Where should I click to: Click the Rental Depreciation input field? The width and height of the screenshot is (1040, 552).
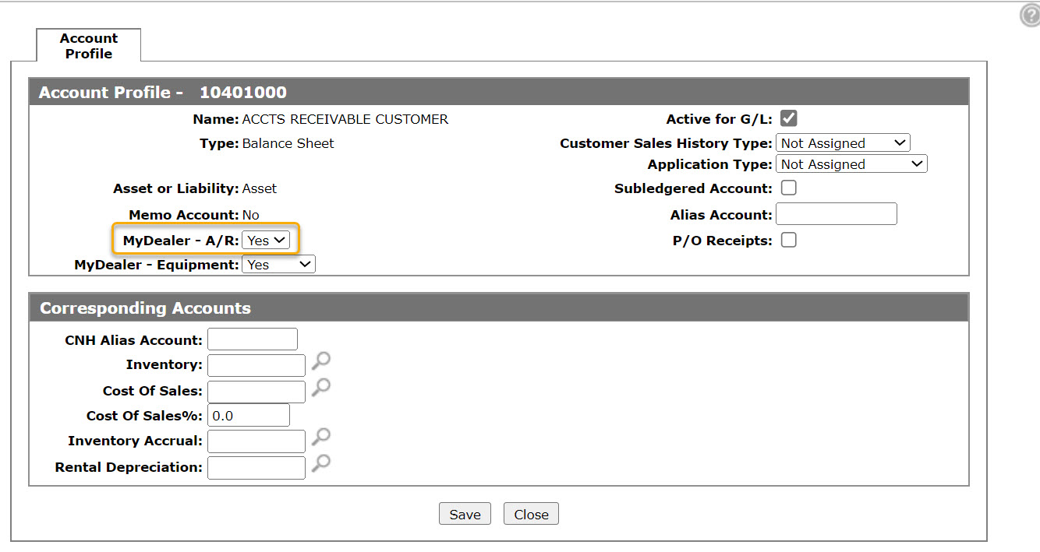256,468
